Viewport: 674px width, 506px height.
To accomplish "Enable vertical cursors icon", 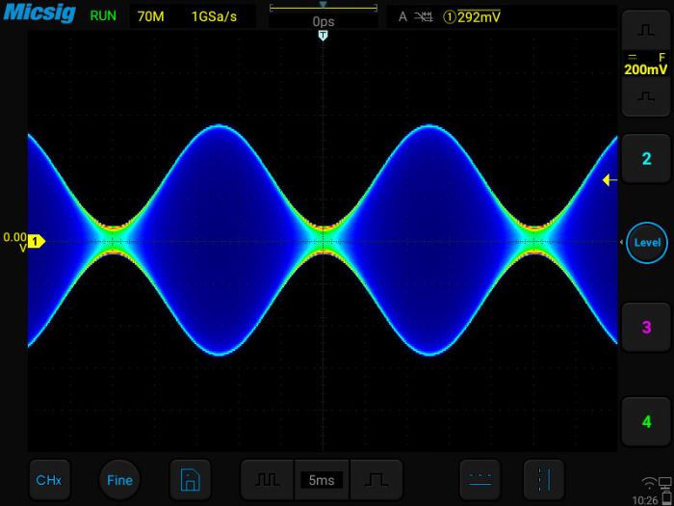I will click(544, 480).
